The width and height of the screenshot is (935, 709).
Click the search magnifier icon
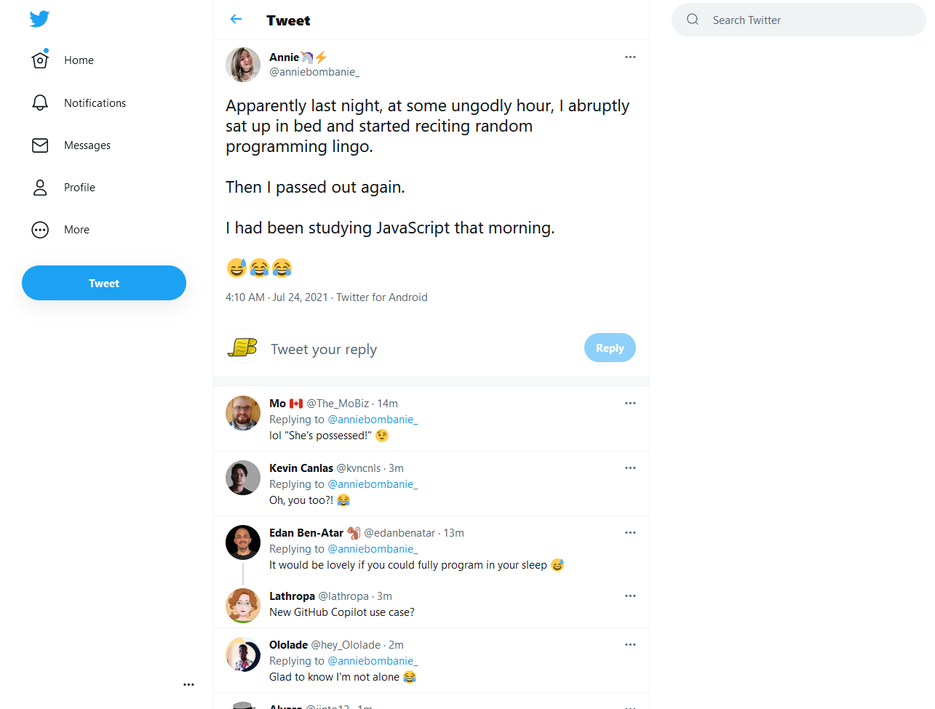pyautogui.click(x=692, y=20)
